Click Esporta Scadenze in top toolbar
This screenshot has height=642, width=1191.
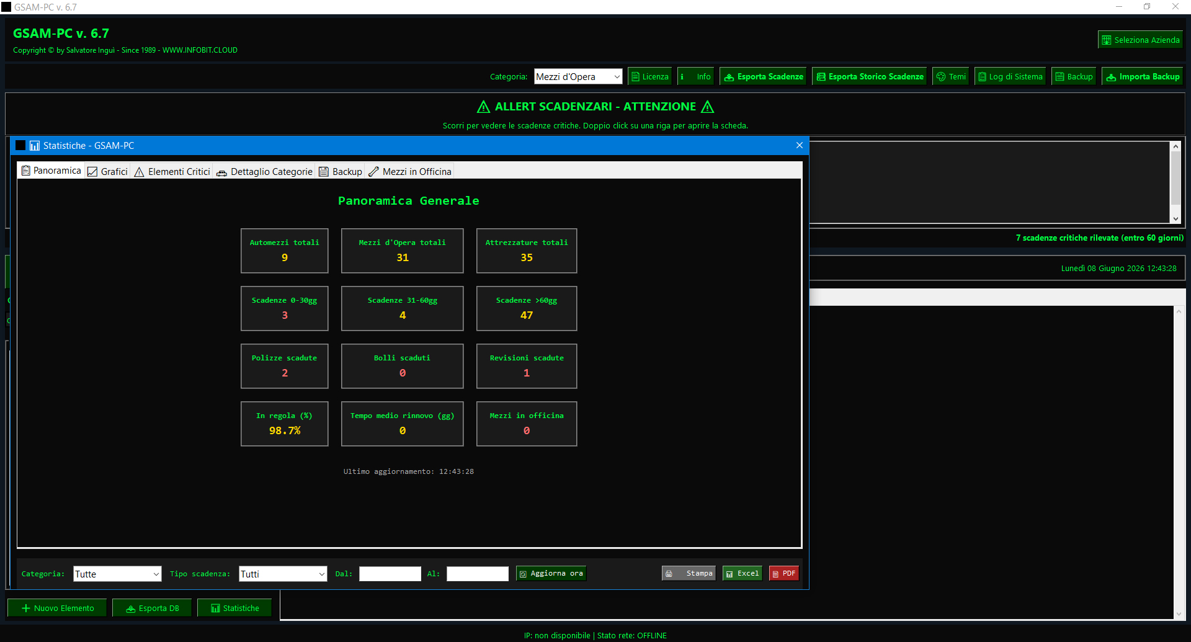(x=764, y=76)
